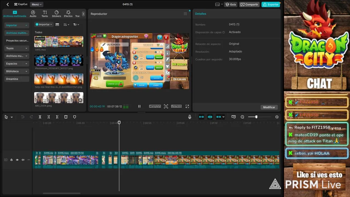This screenshot has width=350, height=197.
Task: Toggle main track magnet
Action: (202, 117)
